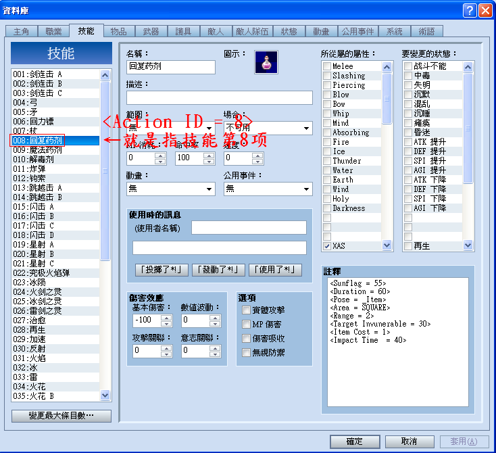Switch to the 公用事件 tab
496x453 pixels.
[x=357, y=32]
